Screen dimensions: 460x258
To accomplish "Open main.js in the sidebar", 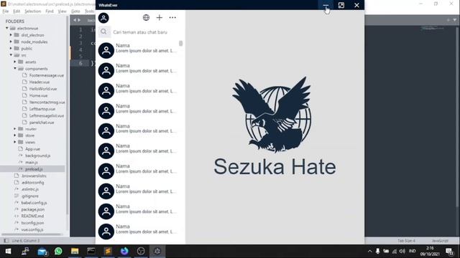I will pyautogui.click(x=32, y=163).
